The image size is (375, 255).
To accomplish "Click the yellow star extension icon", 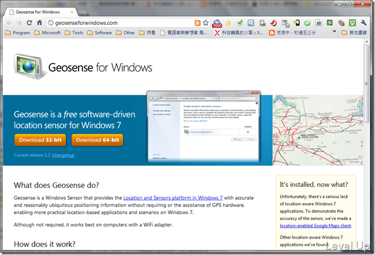I will tap(228, 23).
